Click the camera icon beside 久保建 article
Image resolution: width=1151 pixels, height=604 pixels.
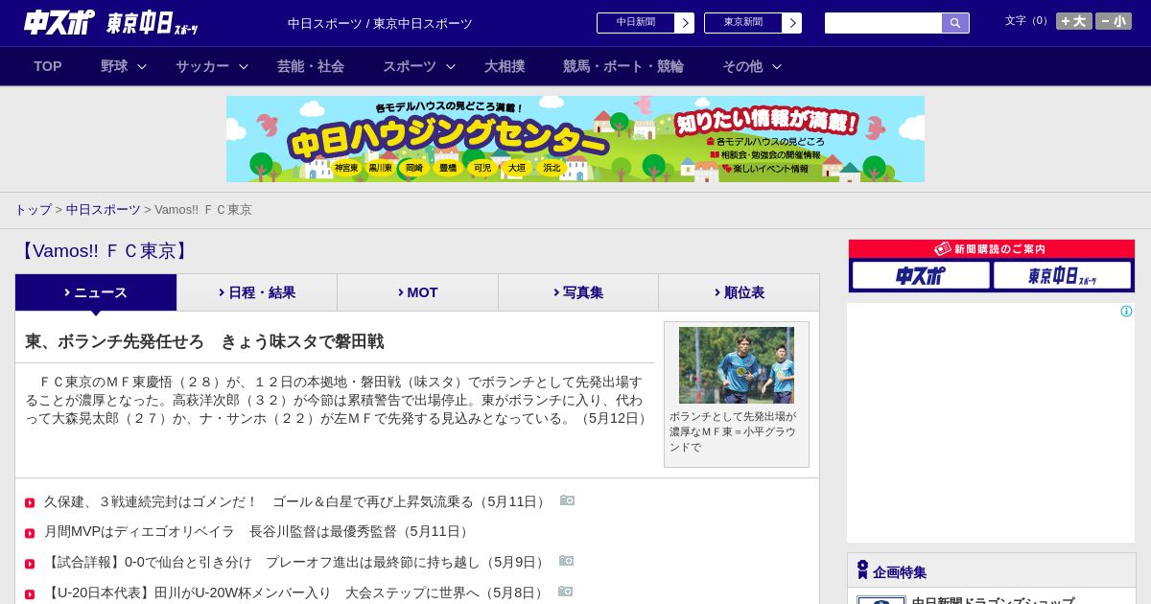click(567, 500)
